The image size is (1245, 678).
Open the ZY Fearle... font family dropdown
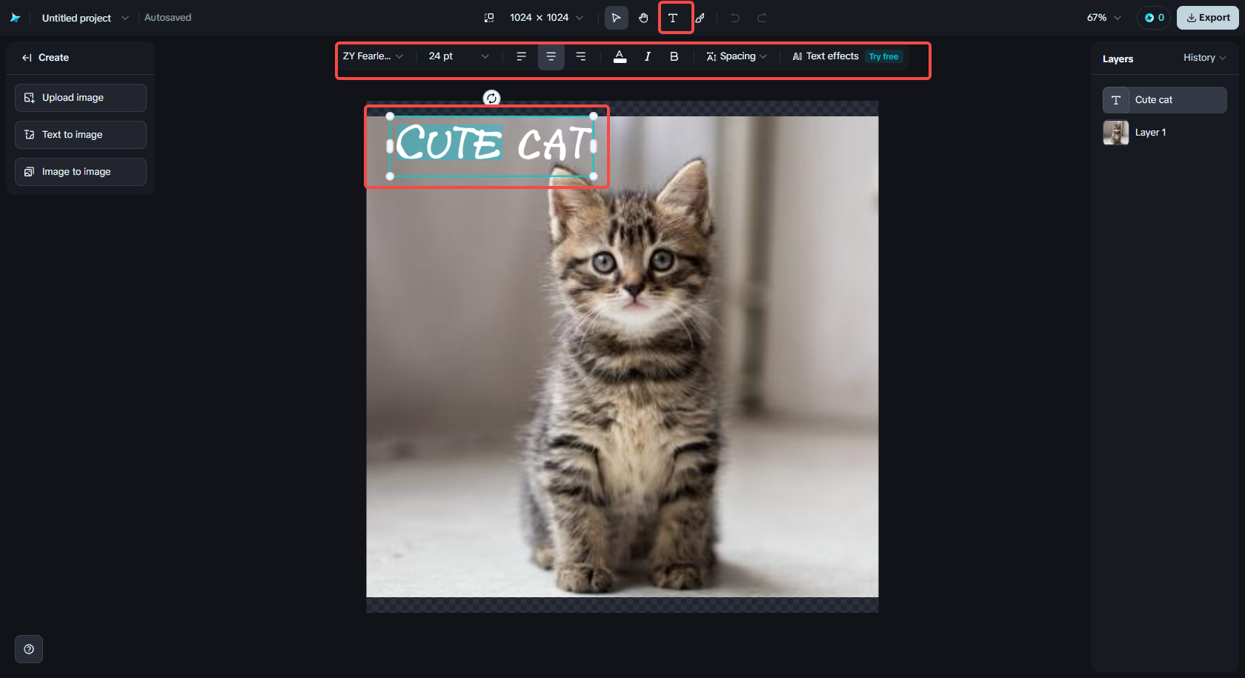click(x=373, y=56)
